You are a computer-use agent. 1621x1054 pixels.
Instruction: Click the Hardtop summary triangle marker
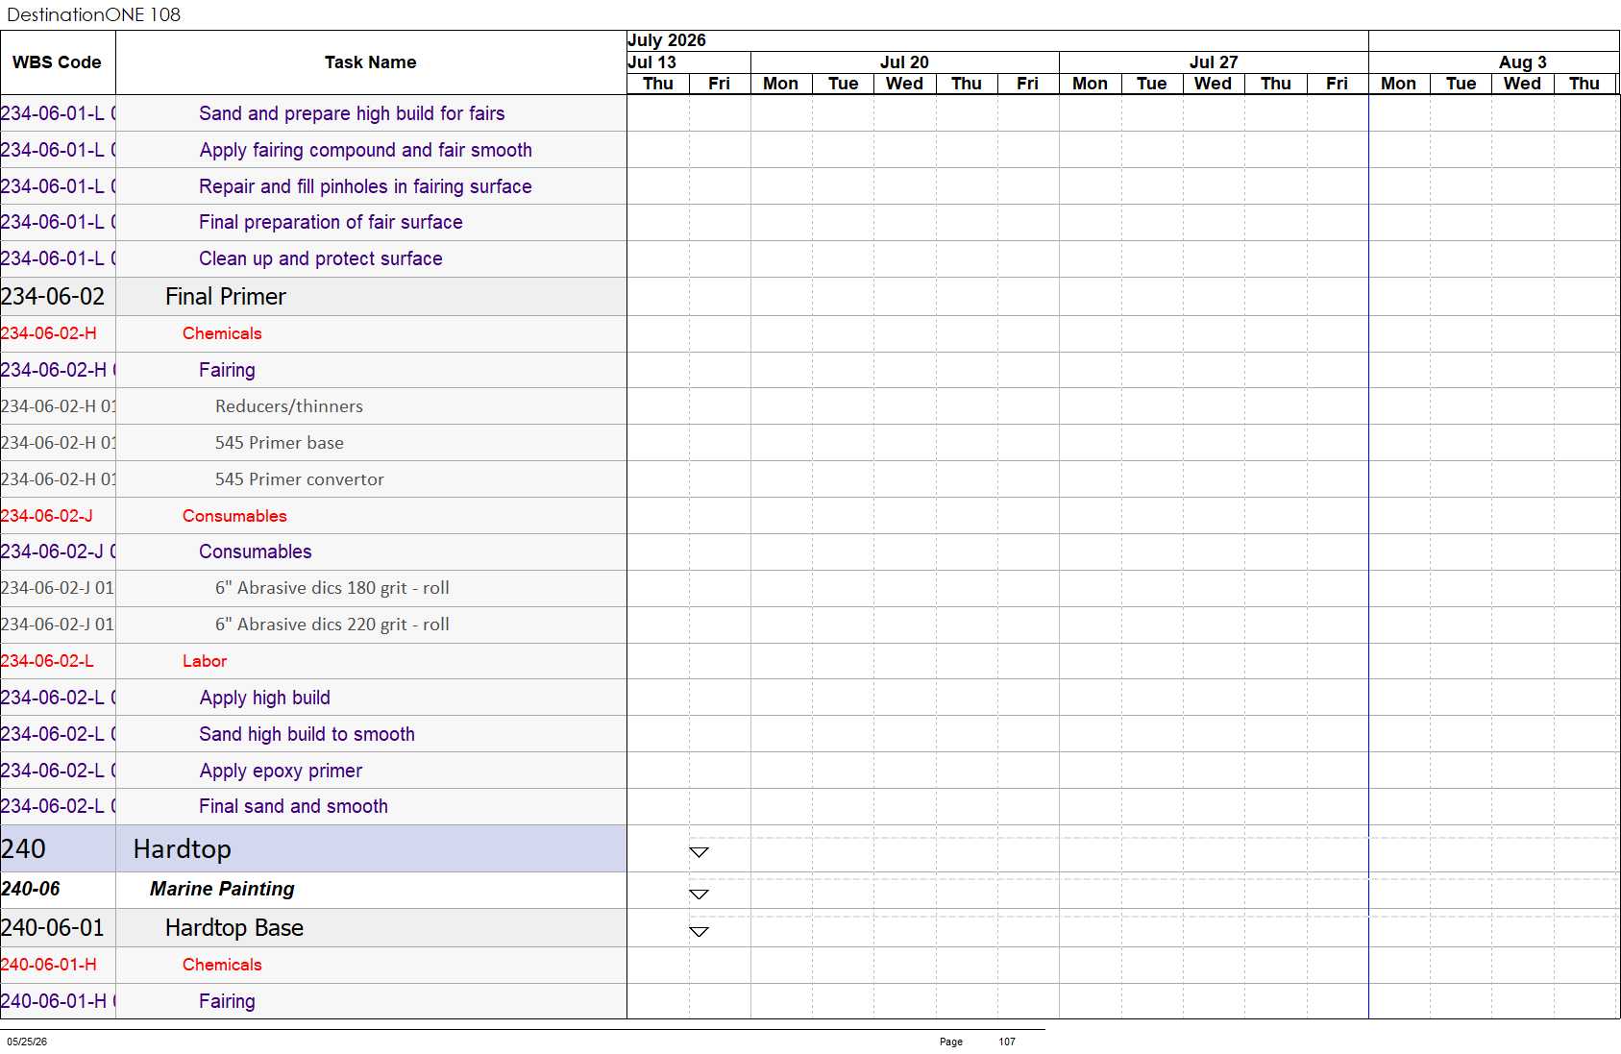click(699, 852)
